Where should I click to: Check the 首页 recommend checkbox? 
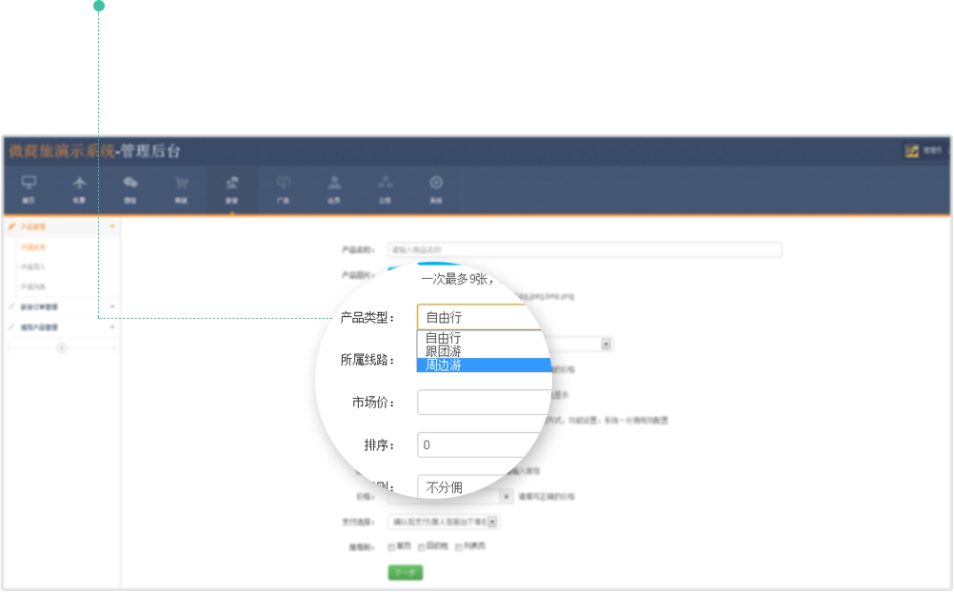(x=391, y=547)
